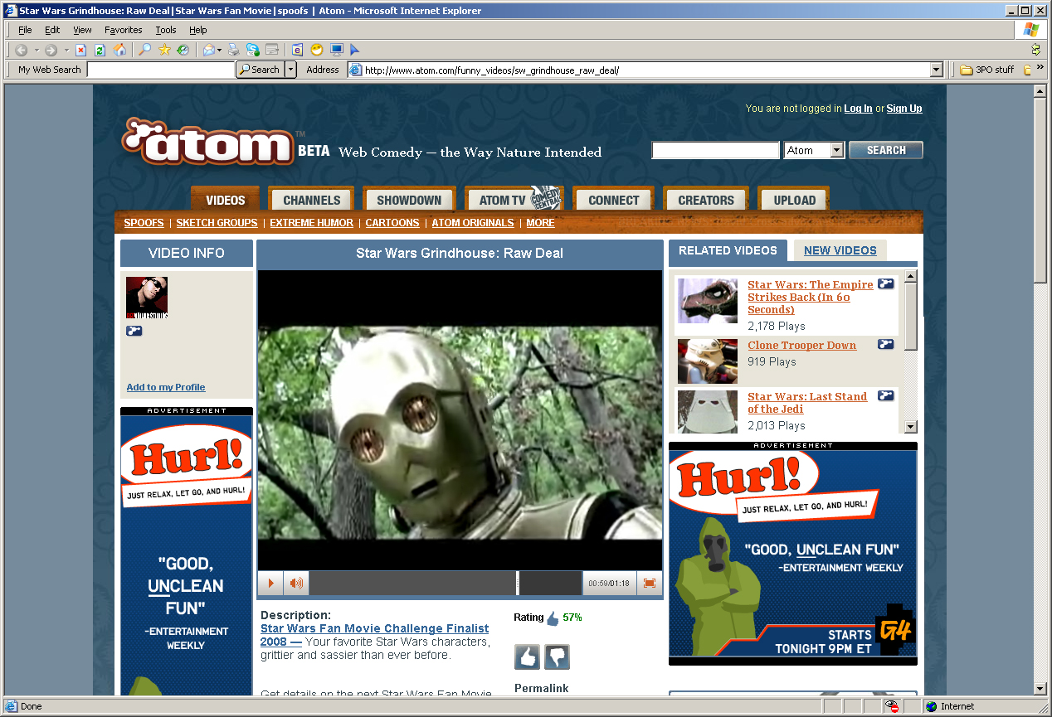Click the Atom site search text field
This screenshot has height=717, width=1052.
coord(715,150)
